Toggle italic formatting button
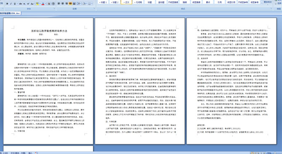The image size is (282, 154). tap(11, 4)
